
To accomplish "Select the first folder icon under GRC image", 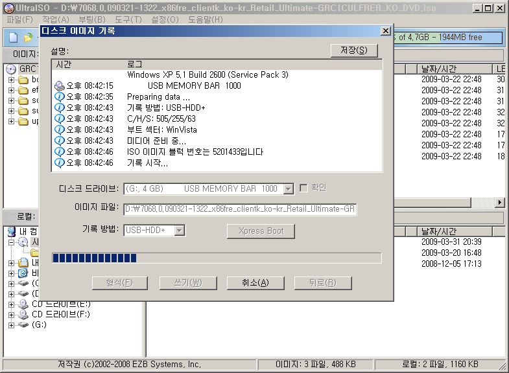I will click(23, 80).
